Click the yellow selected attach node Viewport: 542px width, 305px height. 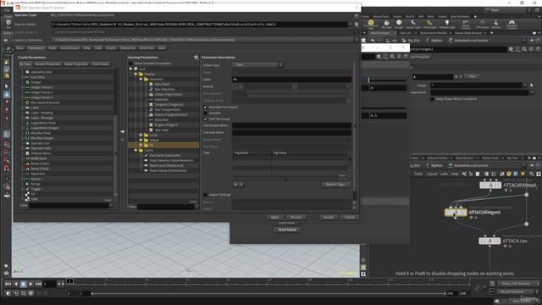tap(456, 212)
